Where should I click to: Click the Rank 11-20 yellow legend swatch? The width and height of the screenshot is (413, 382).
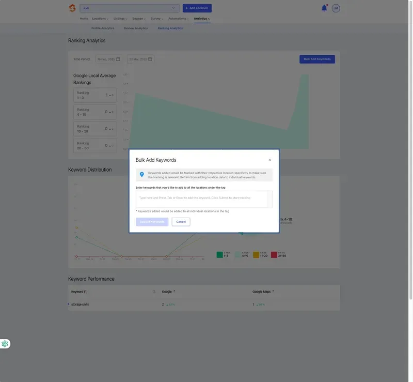point(256,254)
